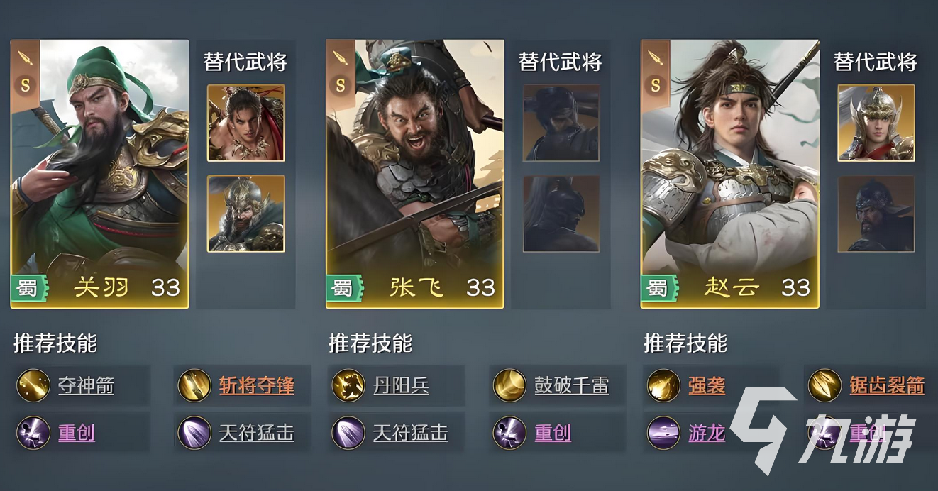Click the 蜀 faction badge on 关羽
938x491 pixels.
point(28,289)
